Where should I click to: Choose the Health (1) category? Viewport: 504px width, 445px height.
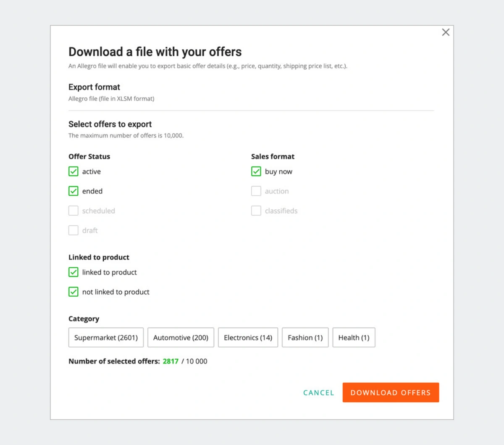(x=354, y=337)
